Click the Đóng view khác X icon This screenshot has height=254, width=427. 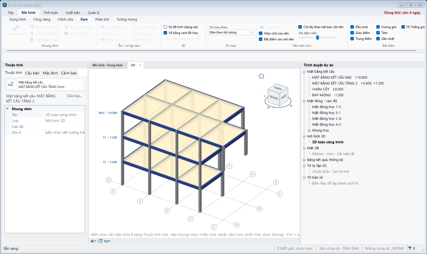coord(66,27)
